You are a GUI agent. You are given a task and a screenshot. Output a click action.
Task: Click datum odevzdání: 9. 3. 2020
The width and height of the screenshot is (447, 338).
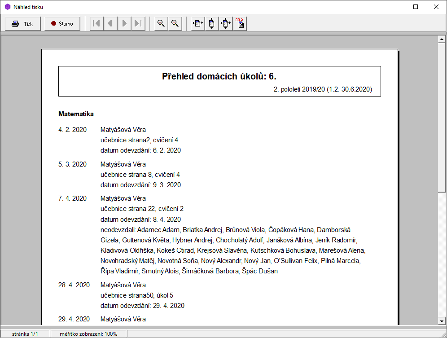click(x=141, y=185)
